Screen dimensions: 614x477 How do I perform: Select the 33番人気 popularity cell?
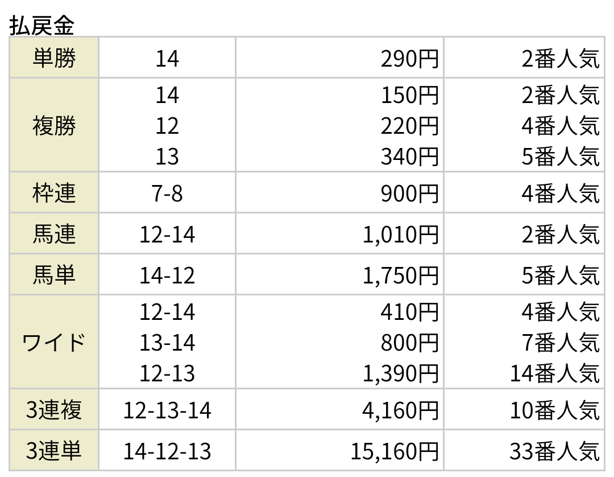point(554,451)
